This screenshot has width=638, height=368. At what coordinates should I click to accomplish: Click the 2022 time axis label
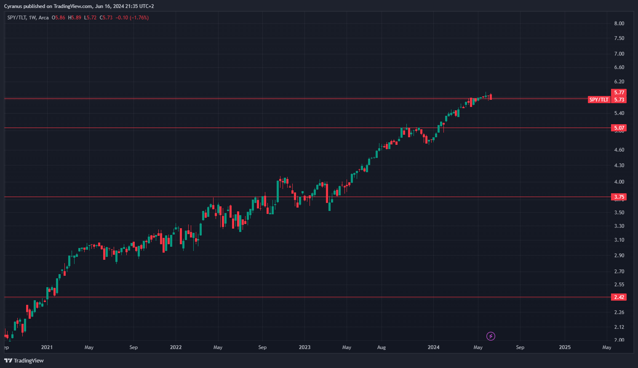coord(176,347)
